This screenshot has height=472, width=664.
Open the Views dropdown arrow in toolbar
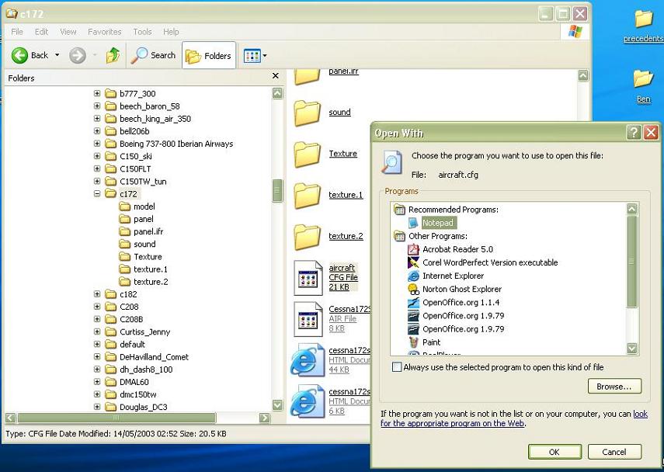click(265, 56)
